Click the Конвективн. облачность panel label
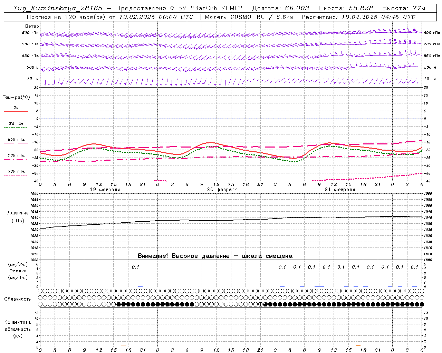Image resolution: width=442 pixels, height=353 pixels. (18, 326)
